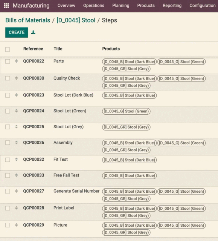Click the sort handle beside Assembly row
The image size is (218, 241).
17,143
